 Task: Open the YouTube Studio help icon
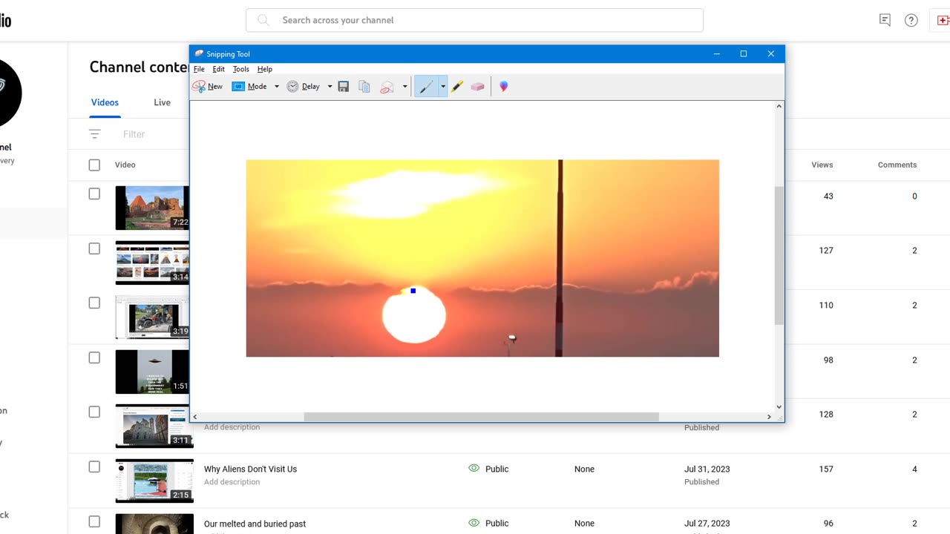[x=911, y=20]
